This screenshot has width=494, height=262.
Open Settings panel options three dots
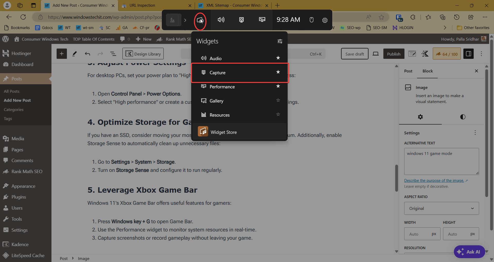(x=475, y=133)
